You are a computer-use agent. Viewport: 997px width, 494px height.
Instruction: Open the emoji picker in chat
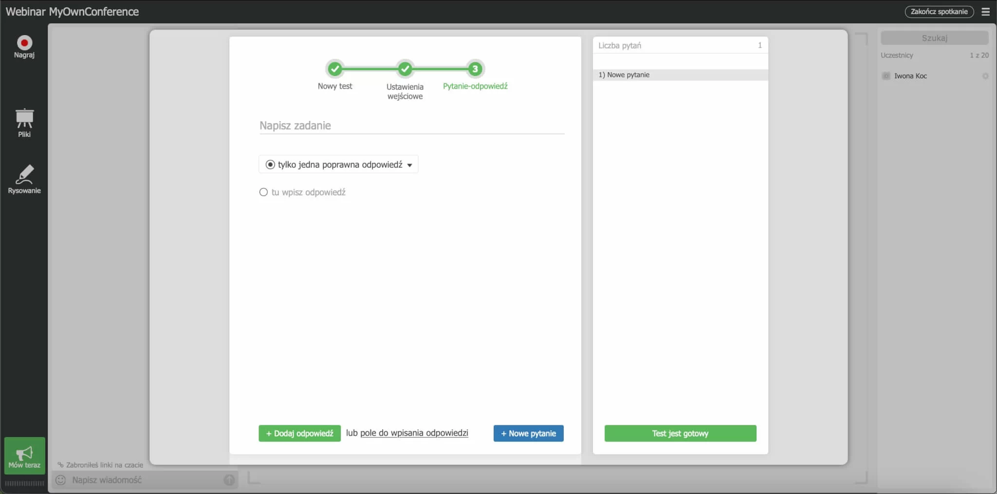point(60,480)
